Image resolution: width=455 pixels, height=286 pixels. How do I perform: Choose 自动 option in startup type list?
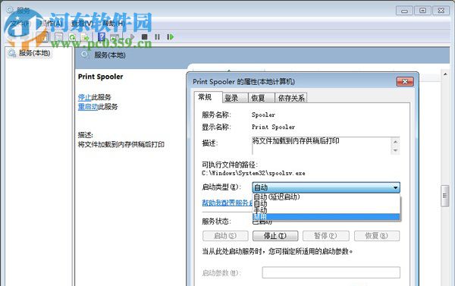326,203
